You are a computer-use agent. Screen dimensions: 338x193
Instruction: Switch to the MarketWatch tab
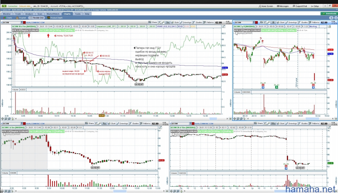(x=53, y=14)
